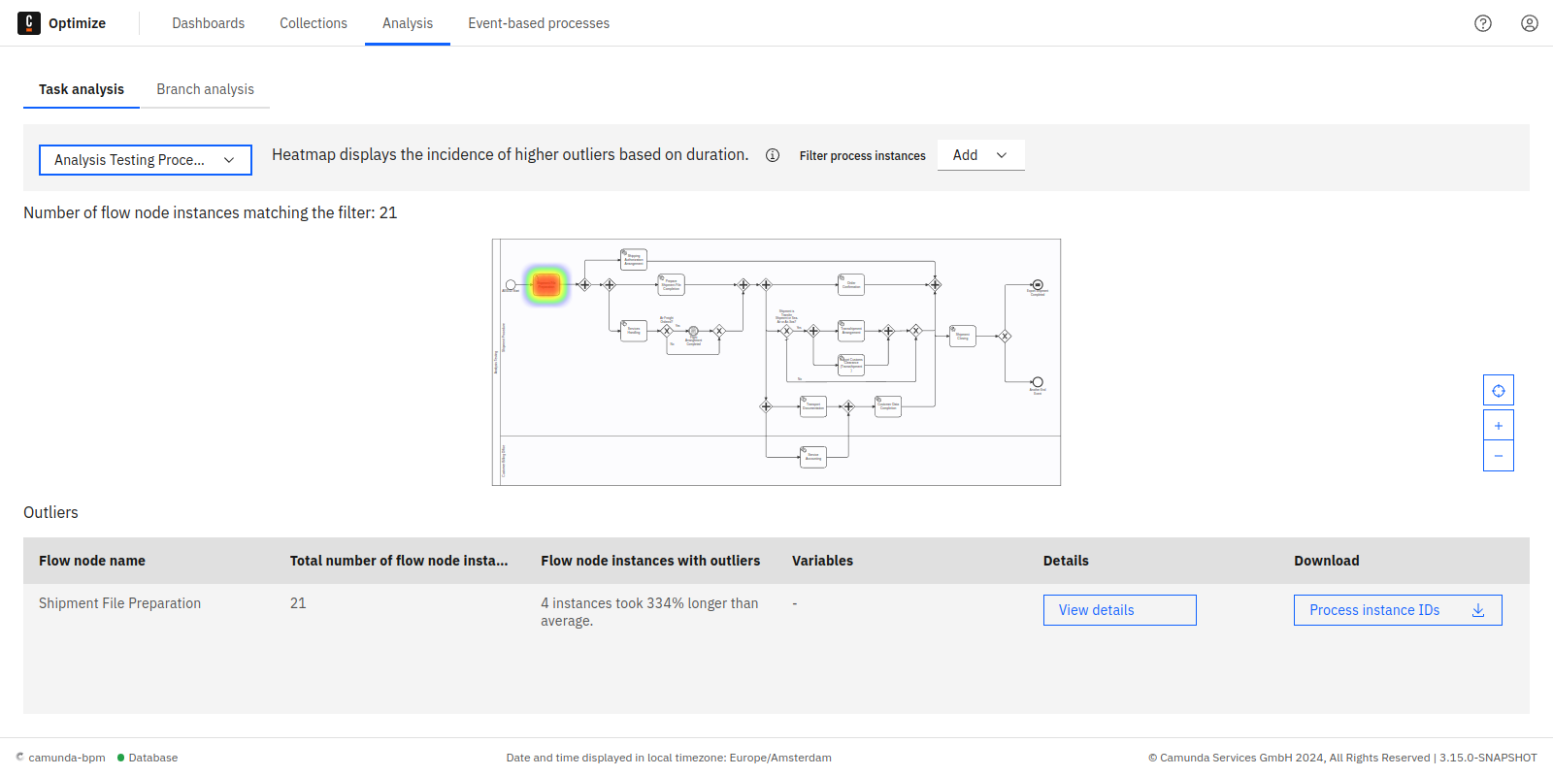Click the Flow node name column header
The height and width of the screenshot is (776, 1553).
(92, 561)
